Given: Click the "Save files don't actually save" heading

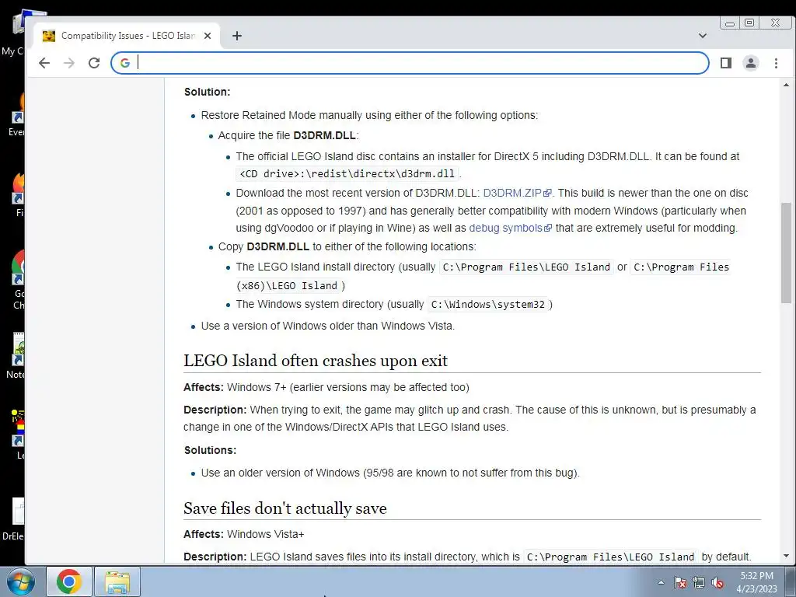Looking at the screenshot, I should [285, 508].
